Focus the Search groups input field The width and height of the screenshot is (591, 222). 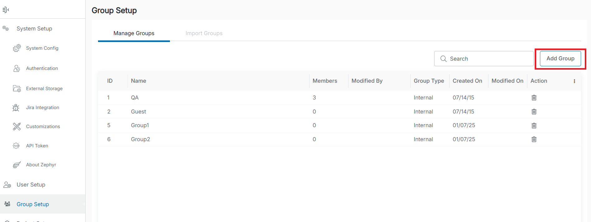click(489, 59)
